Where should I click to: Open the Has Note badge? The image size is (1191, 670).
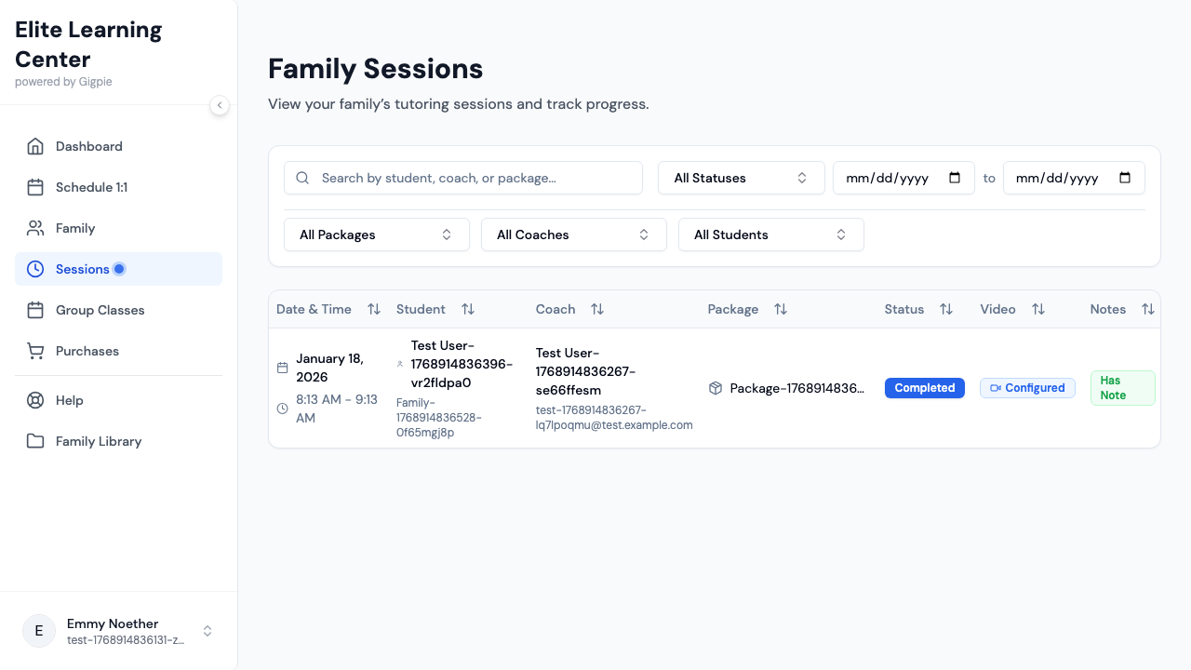click(1122, 388)
